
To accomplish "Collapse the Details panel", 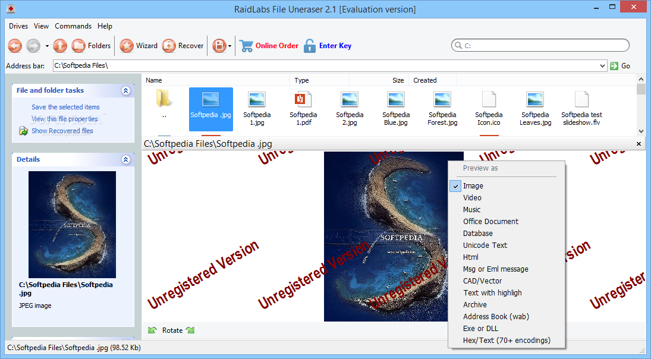I will (x=125, y=159).
